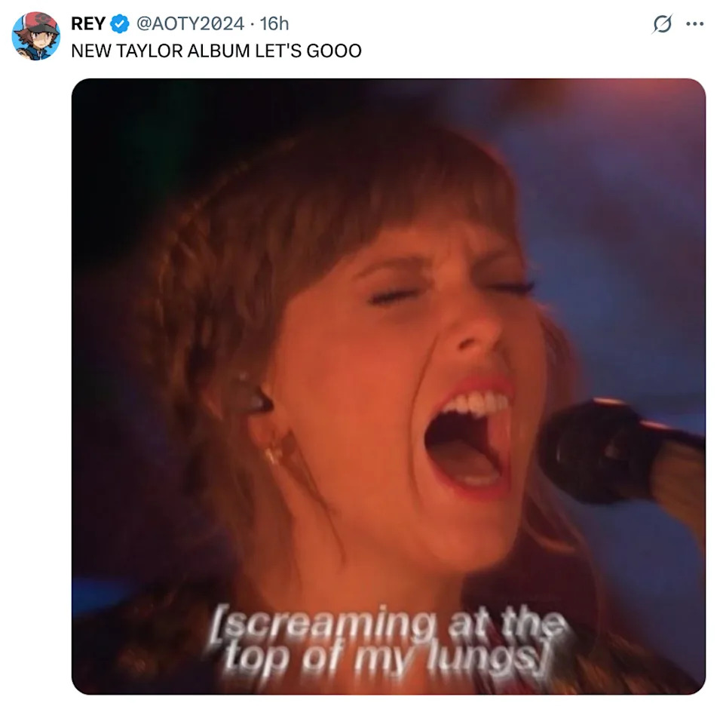Viewport: 723px width, 706px height.
Task: Click the Grok explain icon on the post
Action: 661,24
